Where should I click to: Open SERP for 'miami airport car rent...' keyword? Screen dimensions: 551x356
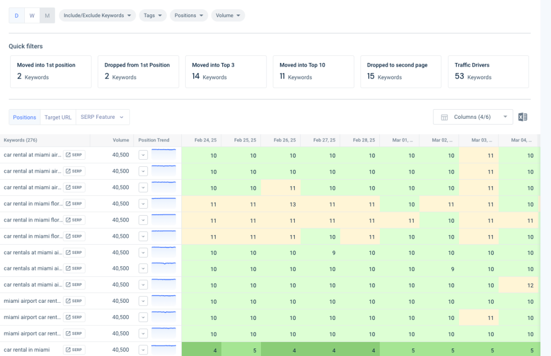click(74, 301)
